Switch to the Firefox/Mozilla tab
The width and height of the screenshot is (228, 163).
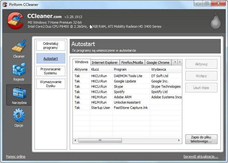(x=132, y=63)
